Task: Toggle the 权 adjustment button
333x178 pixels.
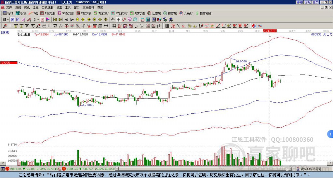Action: [42, 19]
